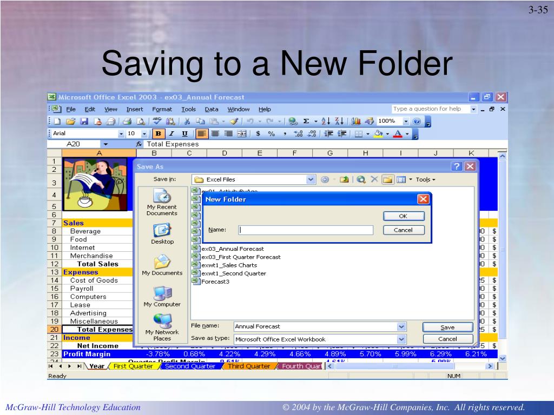
Task: Click the Comma Style icon
Action: 285,134
